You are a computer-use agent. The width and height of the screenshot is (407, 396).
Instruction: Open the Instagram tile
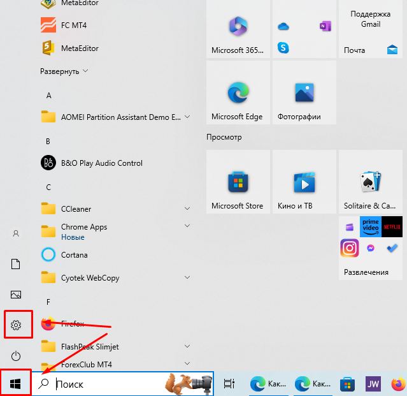(350, 248)
